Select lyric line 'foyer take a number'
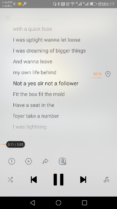Screen dimensions: 117x209 (x=36, y=116)
